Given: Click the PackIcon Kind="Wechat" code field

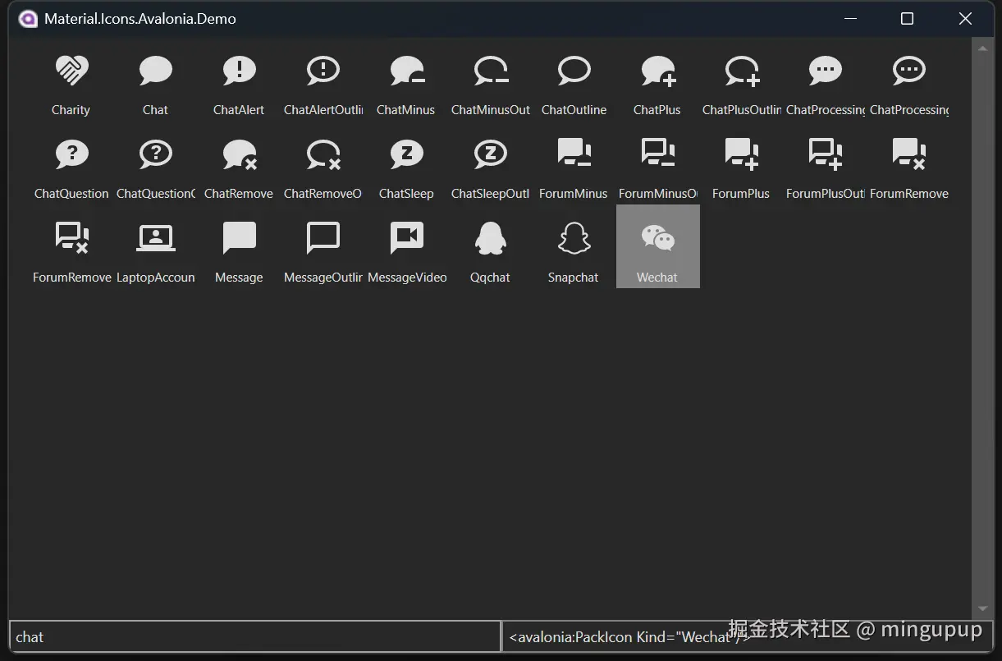Looking at the screenshot, I should click(x=748, y=636).
